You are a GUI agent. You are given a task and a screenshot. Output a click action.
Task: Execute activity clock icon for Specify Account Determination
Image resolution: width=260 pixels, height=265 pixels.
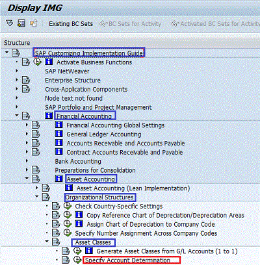tap(77, 260)
